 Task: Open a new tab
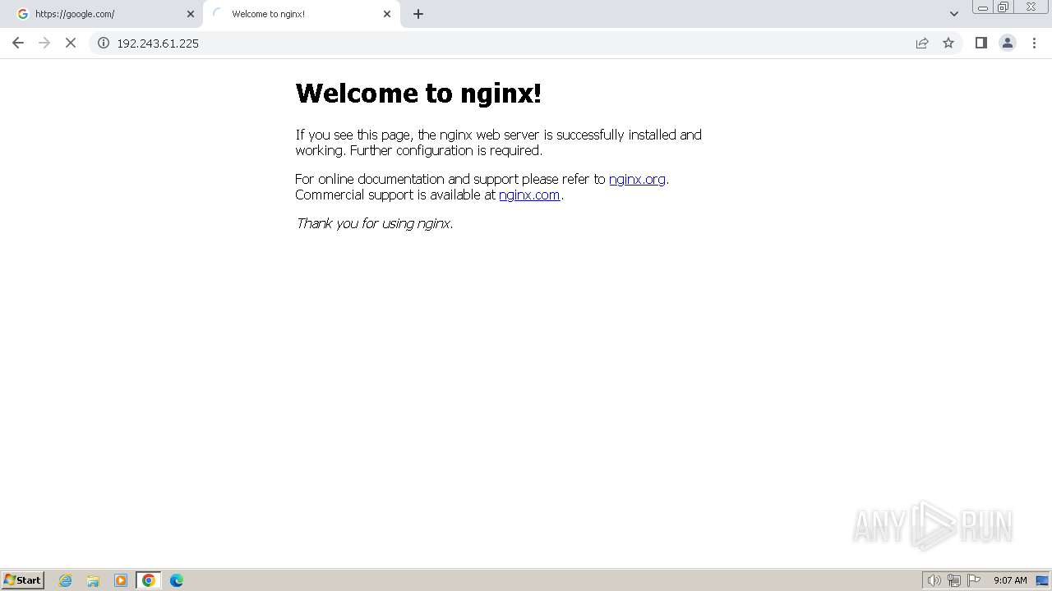[418, 14]
